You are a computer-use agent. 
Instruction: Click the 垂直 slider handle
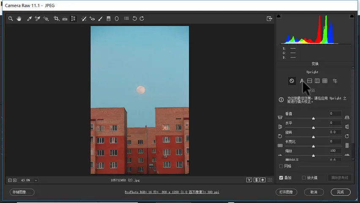(314, 118)
